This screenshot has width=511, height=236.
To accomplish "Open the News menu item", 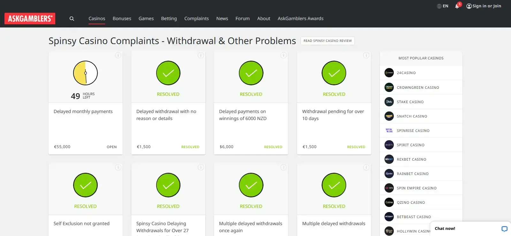I will point(222,19).
